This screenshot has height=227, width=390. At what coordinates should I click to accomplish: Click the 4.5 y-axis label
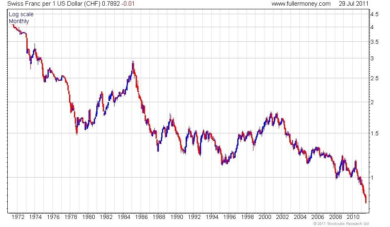(x=374, y=14)
